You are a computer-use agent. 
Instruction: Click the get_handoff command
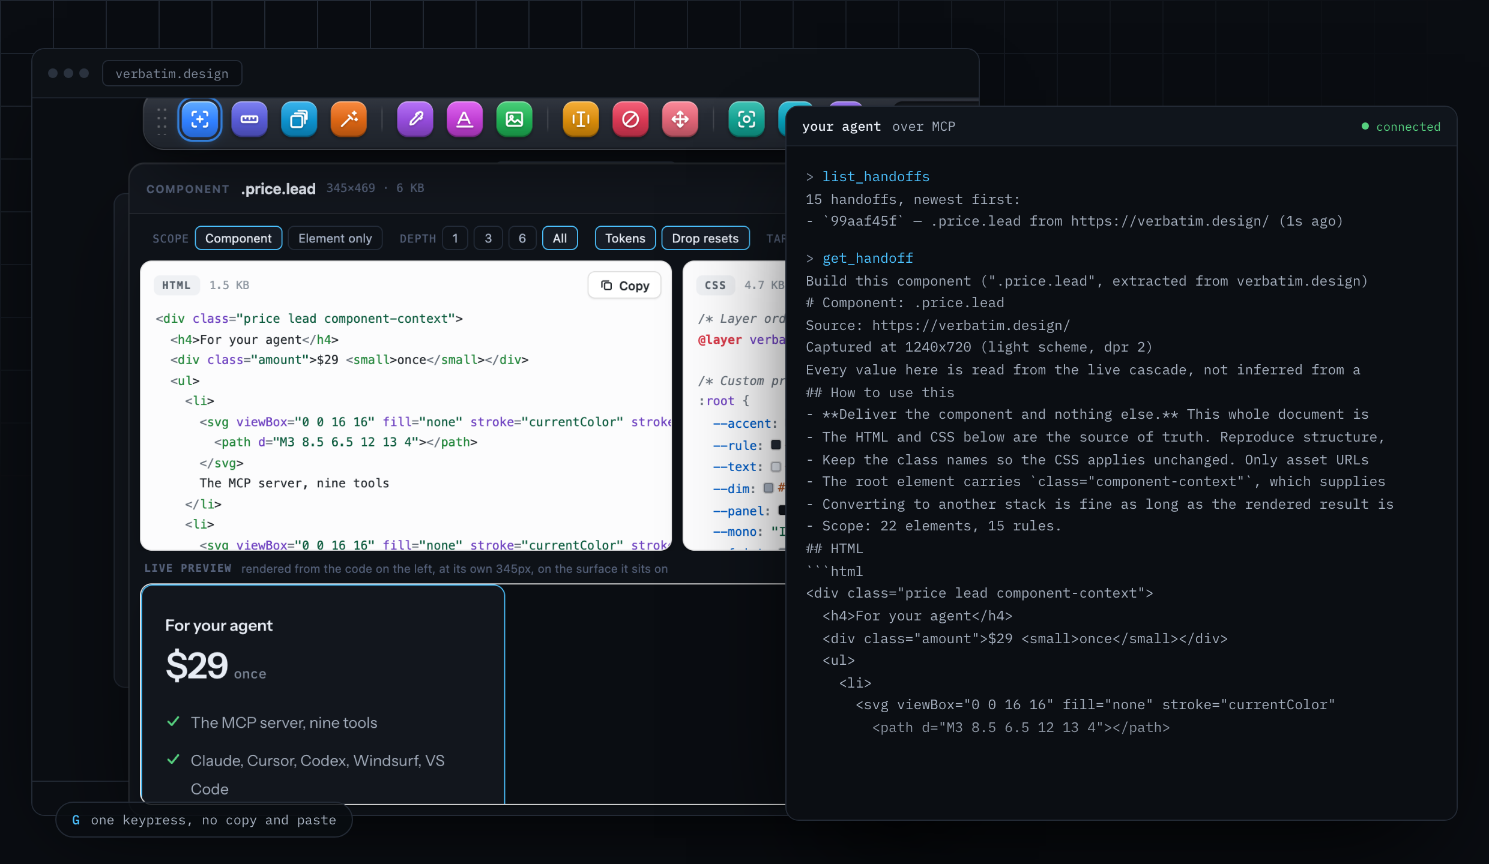(868, 258)
